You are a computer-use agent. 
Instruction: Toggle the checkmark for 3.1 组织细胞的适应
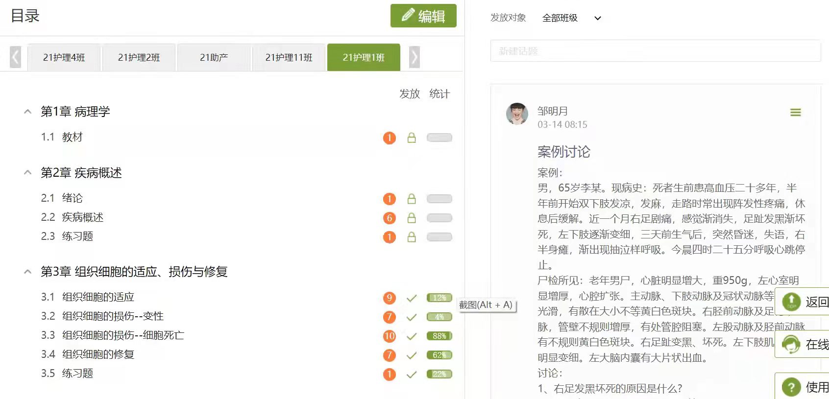tap(412, 298)
